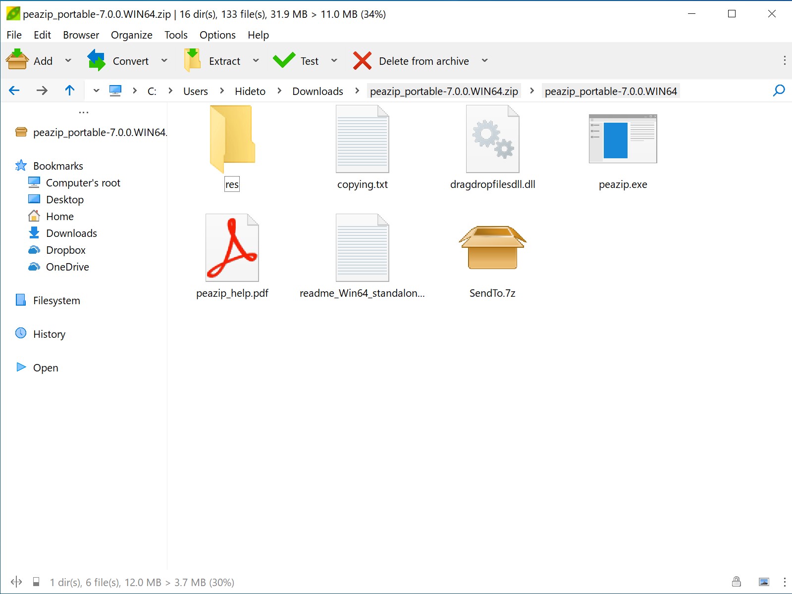Select peazip_portable-7.0.0.WIN64 folder breadcrumb
Screen dimensions: 792x594
click(x=611, y=91)
